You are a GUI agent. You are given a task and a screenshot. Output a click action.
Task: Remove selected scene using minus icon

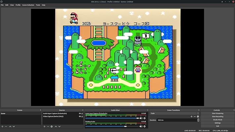coord(6,126)
